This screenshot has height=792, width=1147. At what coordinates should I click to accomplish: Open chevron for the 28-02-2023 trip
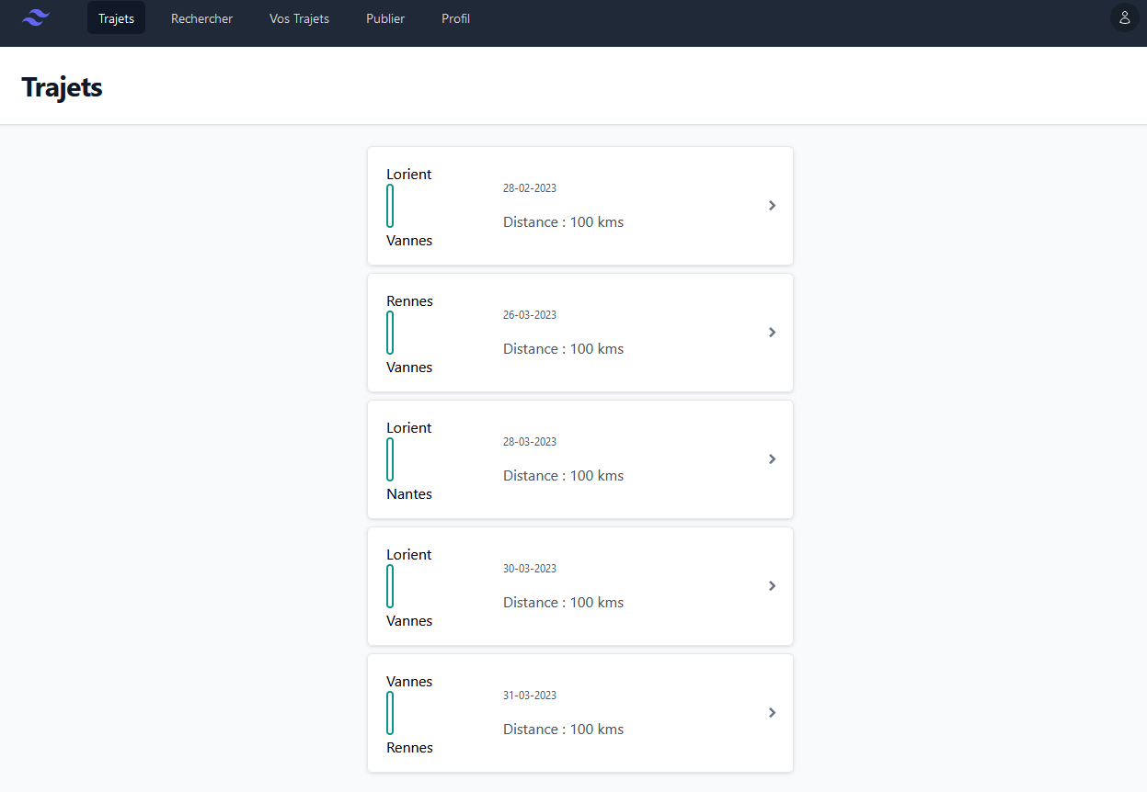click(x=773, y=206)
